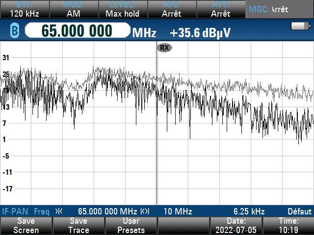Click the 65.000 000 frequency entry field
The height and width of the screenshot is (235, 314).
pos(77,31)
